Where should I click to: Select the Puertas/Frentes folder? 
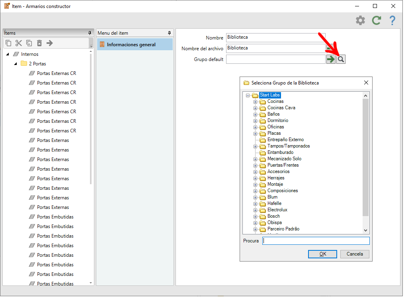pyautogui.click(x=283, y=165)
